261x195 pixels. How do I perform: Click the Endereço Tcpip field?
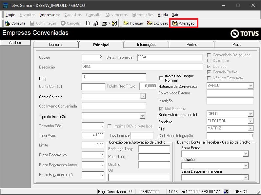click(x=154, y=149)
